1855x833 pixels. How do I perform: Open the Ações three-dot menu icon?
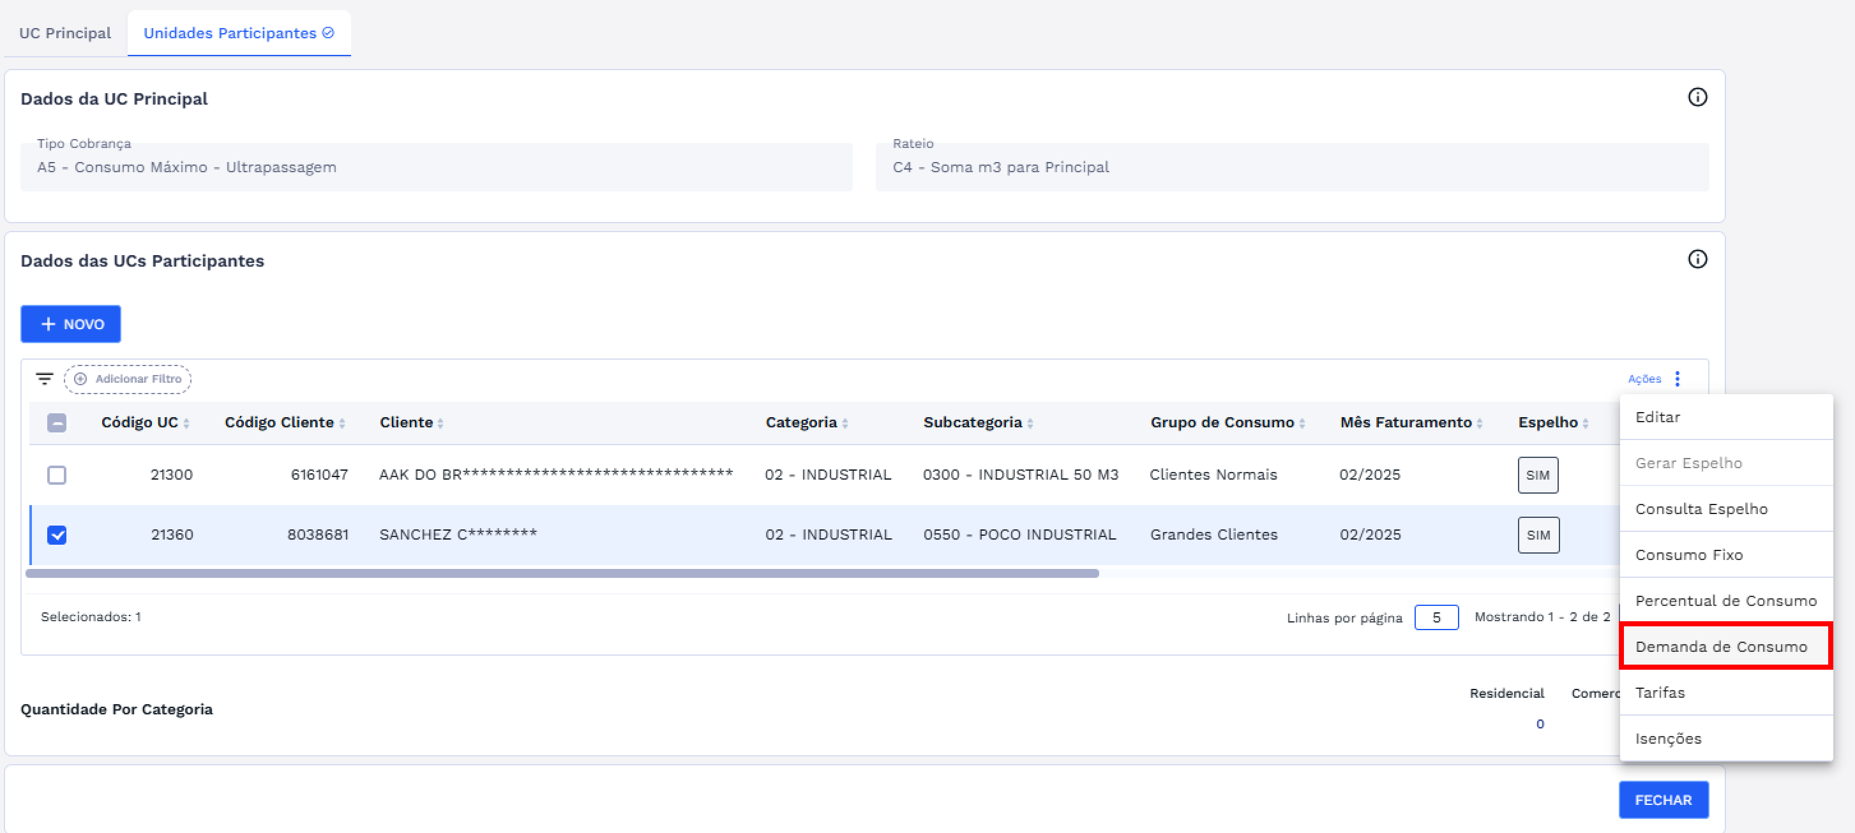pos(1677,378)
